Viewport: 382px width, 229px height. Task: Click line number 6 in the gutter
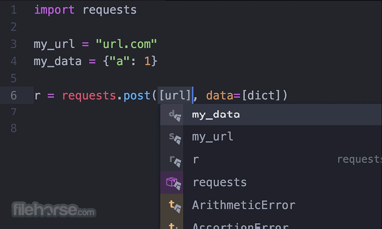14,95
